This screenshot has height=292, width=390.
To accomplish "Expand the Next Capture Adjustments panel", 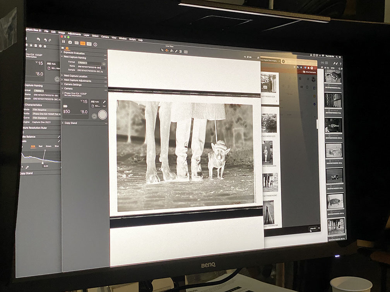I will pyautogui.click(x=62, y=80).
